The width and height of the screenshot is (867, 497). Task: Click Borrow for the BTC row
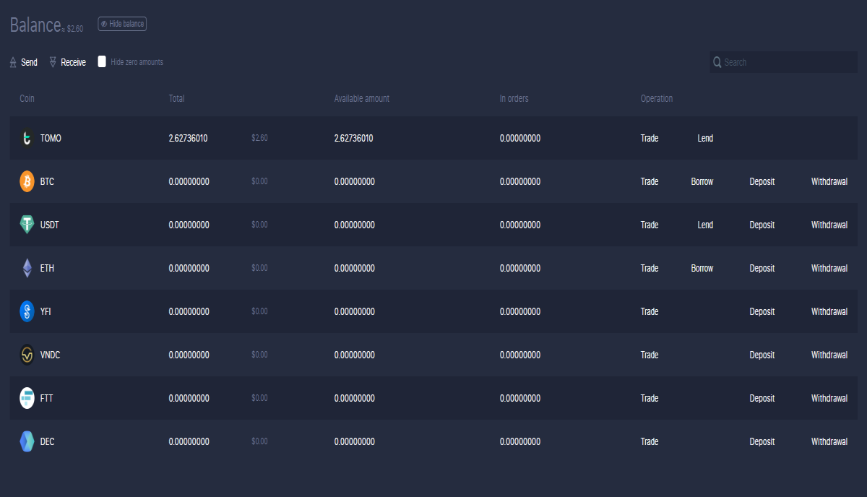[x=702, y=181]
